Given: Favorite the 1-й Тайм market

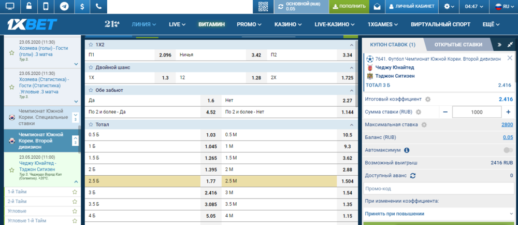Looking at the screenshot, I should [x=75, y=192].
